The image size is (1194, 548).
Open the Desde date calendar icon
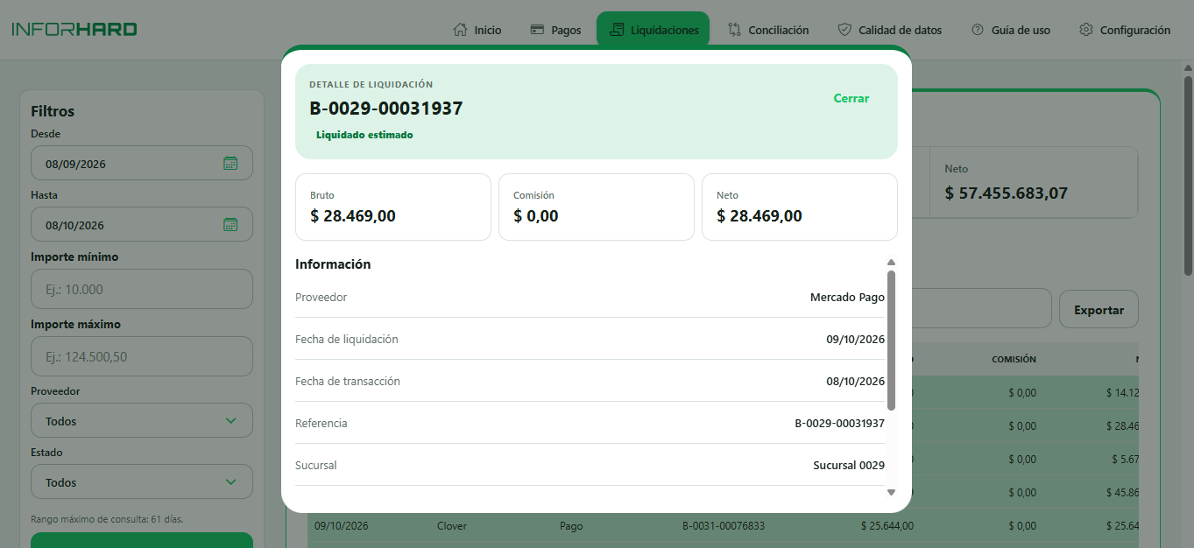230,163
